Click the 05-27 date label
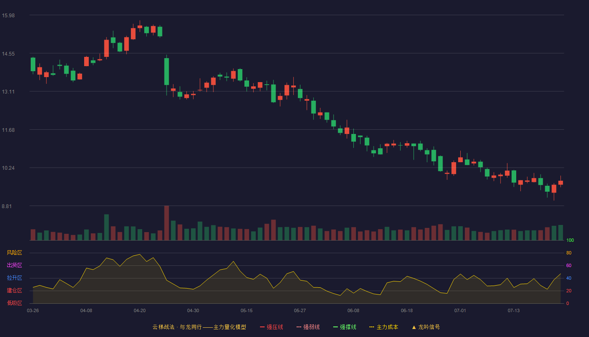Screen dimensions: 589x337 300,310
